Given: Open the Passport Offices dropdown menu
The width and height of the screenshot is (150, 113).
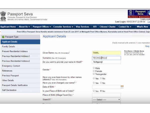Looking at the screenshot, I should tap(42, 27).
